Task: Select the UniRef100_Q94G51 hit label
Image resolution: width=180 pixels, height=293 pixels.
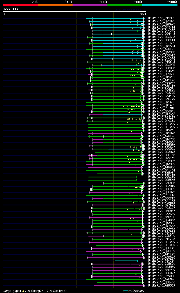Action: coord(162,71)
